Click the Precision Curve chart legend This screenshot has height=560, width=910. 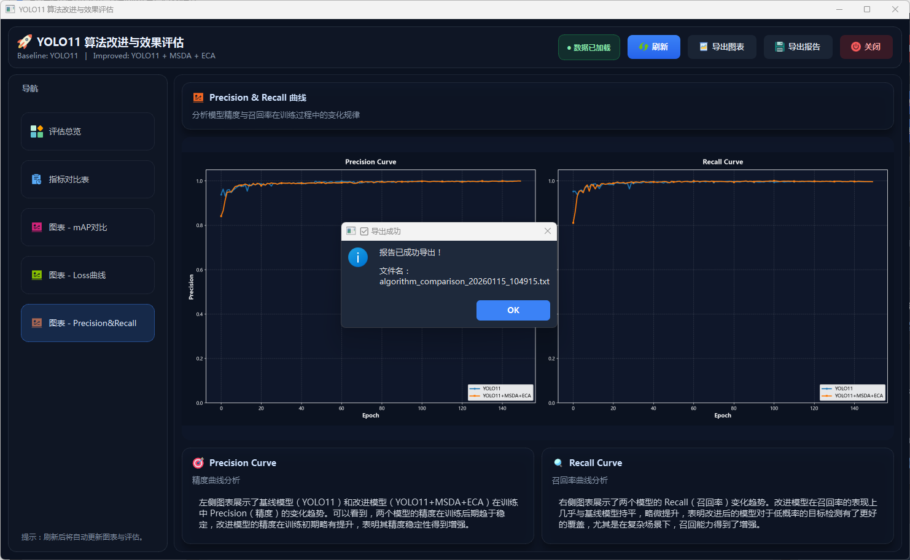pos(500,392)
